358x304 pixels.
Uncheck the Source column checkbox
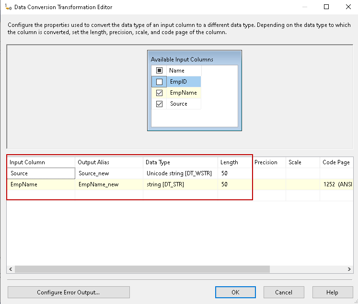coord(159,104)
